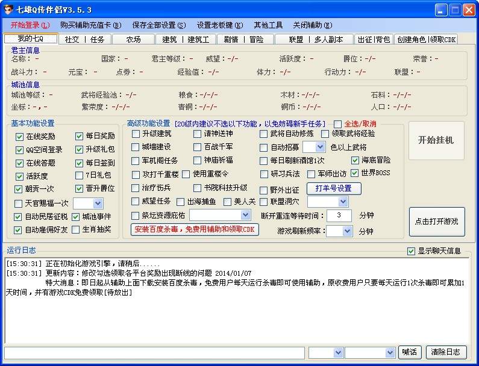Enable the 生肖抽奖 checkbox
479x366 pixels.
[75, 229]
